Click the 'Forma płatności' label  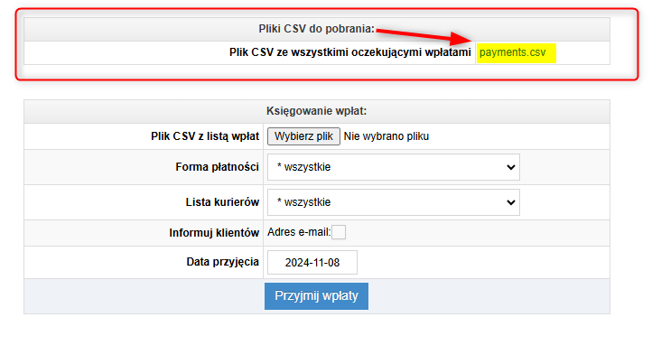tap(217, 167)
